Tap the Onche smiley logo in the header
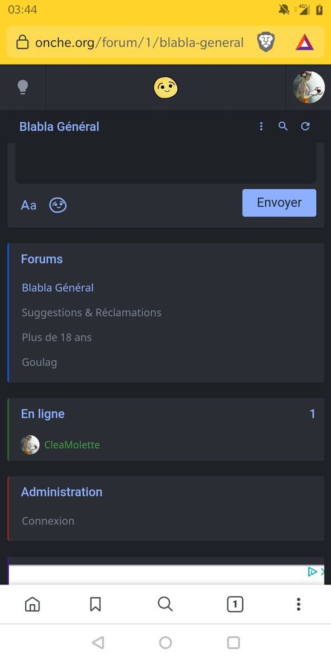 coord(165,88)
